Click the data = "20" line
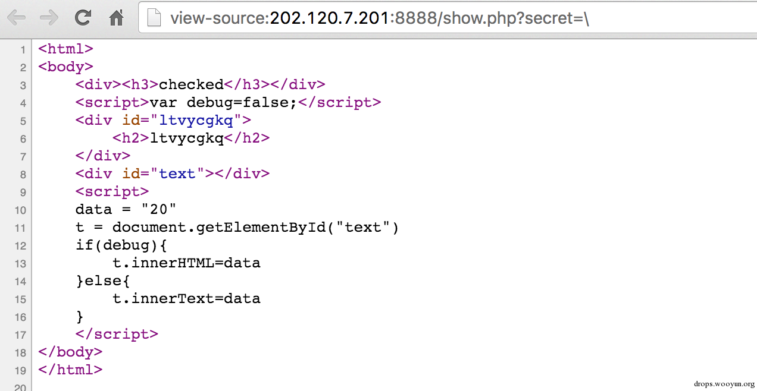757x391 pixels. (126, 209)
